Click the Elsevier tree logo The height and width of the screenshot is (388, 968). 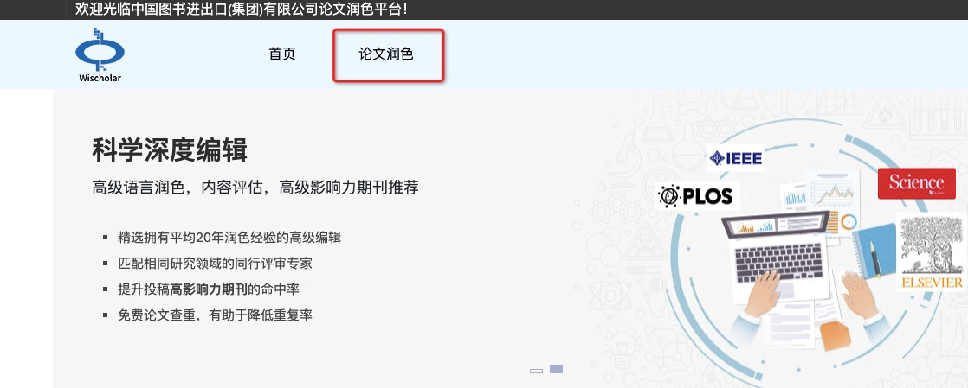point(932,252)
